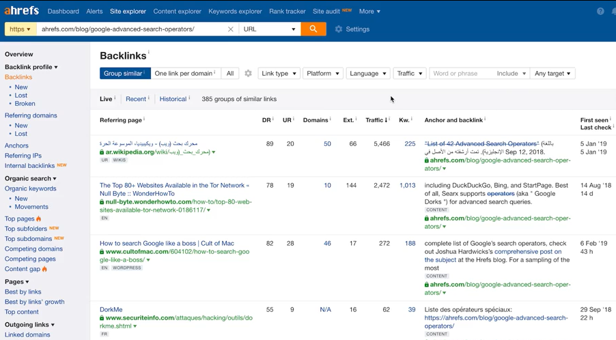This screenshot has height=340, width=616.
Task: Switch to the Historical tab
Action: (173, 99)
